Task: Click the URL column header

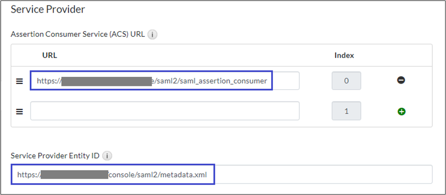Action: (49, 55)
